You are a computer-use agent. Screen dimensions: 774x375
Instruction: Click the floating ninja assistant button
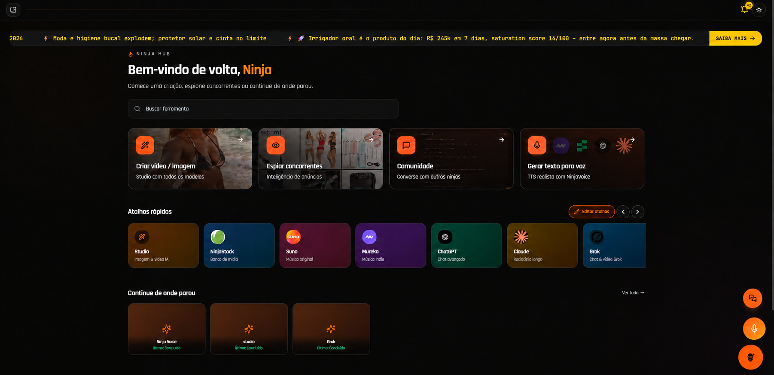750,357
